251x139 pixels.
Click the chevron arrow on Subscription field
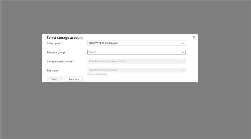183,43
